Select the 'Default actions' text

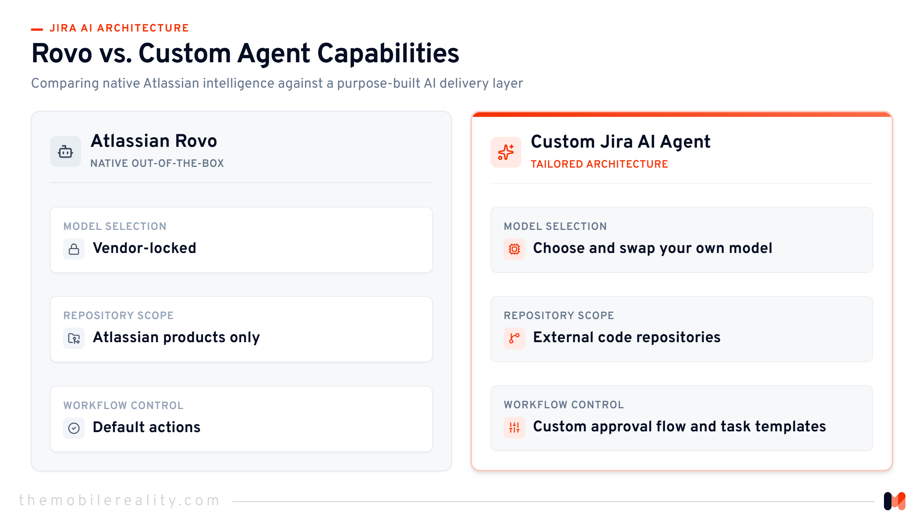pyautogui.click(x=146, y=427)
